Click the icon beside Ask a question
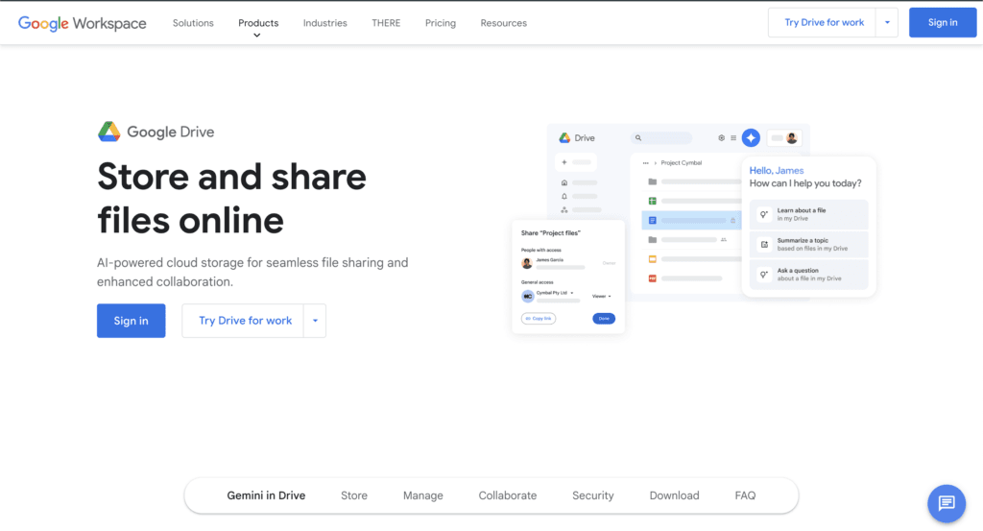Viewport: 983px width, 531px height. point(764,275)
